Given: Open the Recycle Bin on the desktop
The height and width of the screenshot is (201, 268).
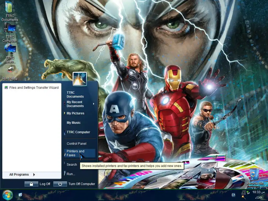Looking at the screenshot, I should pyautogui.click(x=255, y=177).
